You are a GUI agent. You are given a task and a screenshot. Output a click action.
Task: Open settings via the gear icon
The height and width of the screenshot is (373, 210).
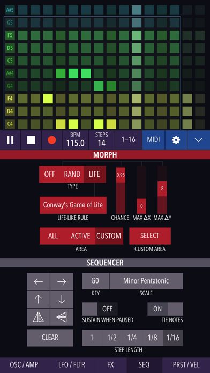click(x=176, y=140)
